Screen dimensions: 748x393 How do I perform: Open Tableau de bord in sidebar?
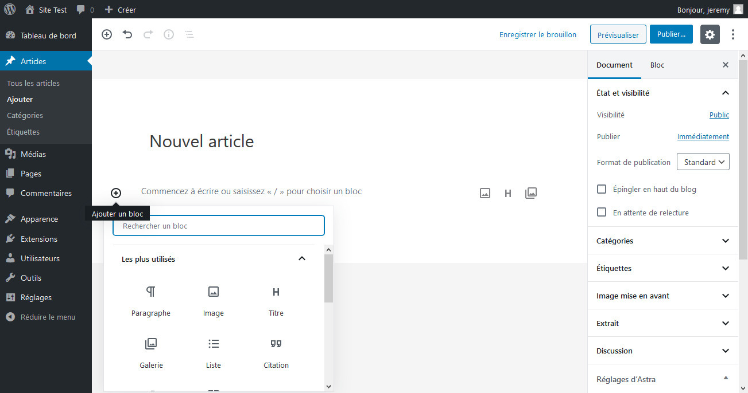point(46,36)
